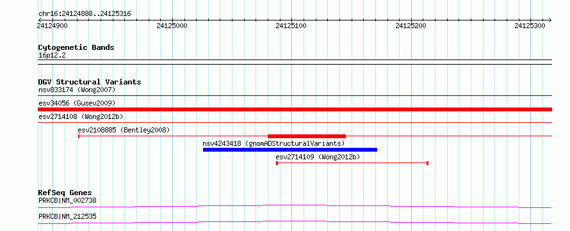570x231 pixels.
Task: Click ruler tick label 24125200
Action: [411, 26]
